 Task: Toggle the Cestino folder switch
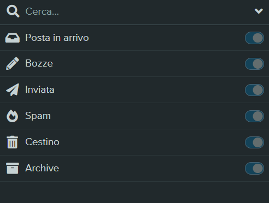(254, 142)
